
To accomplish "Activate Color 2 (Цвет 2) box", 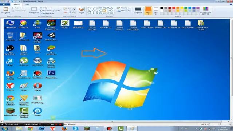I will pos(156,11).
